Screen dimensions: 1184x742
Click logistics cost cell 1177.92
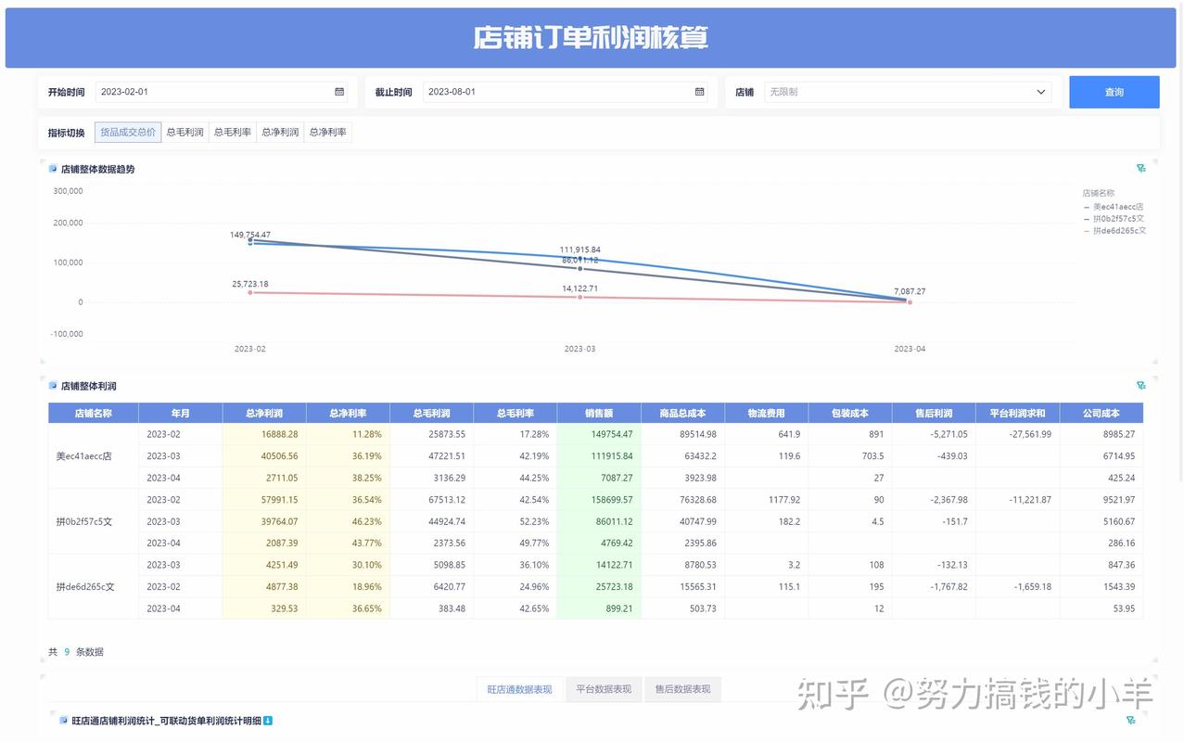(x=766, y=500)
